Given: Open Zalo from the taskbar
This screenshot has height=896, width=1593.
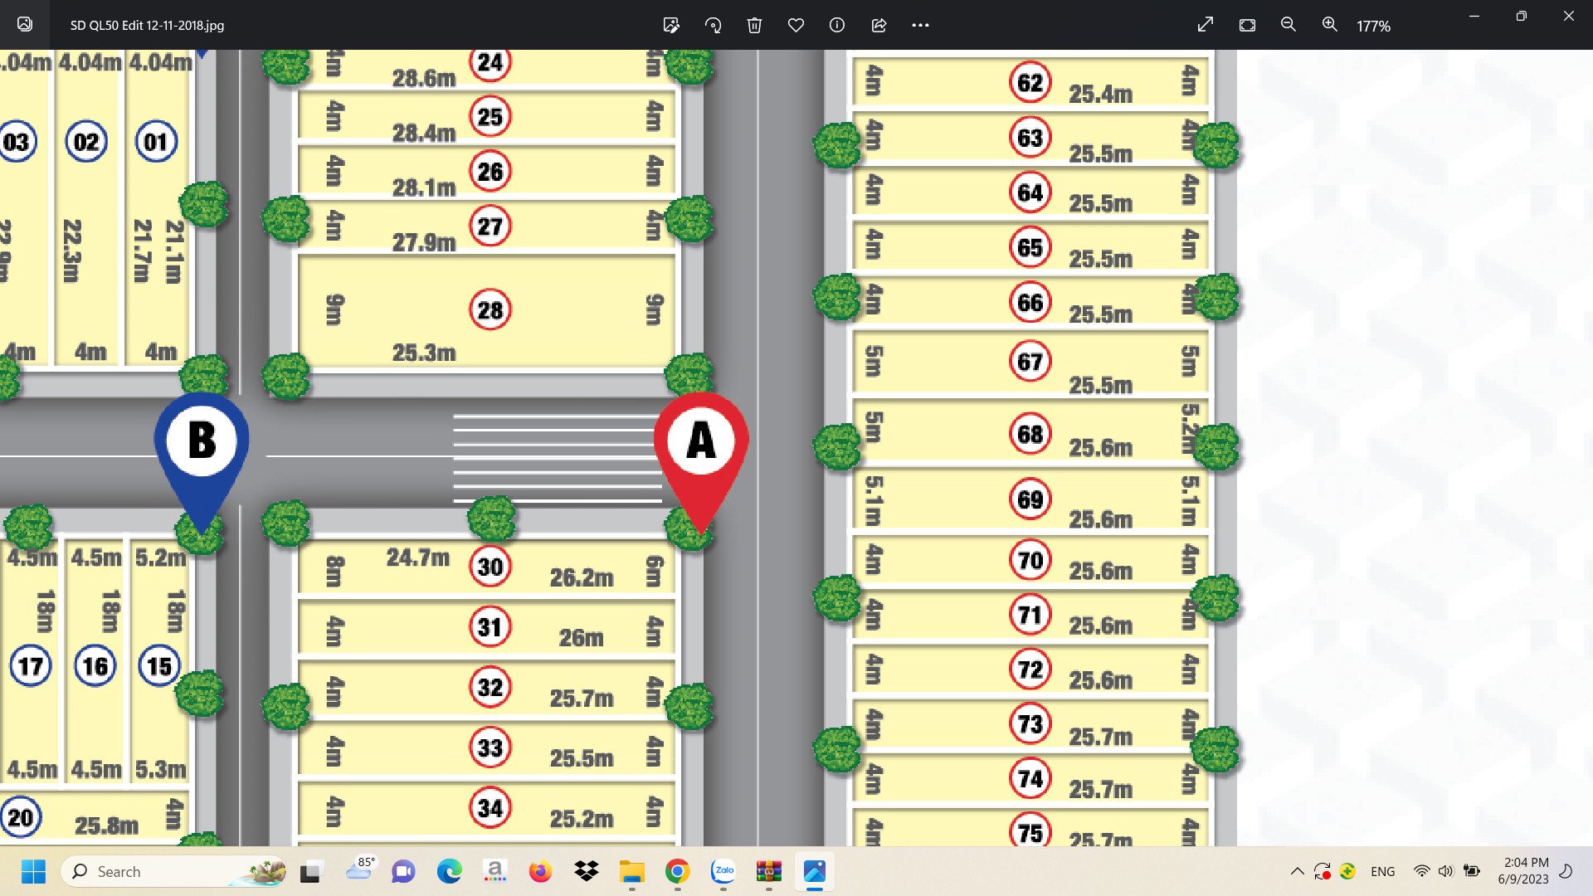Looking at the screenshot, I should pyautogui.click(x=723, y=871).
